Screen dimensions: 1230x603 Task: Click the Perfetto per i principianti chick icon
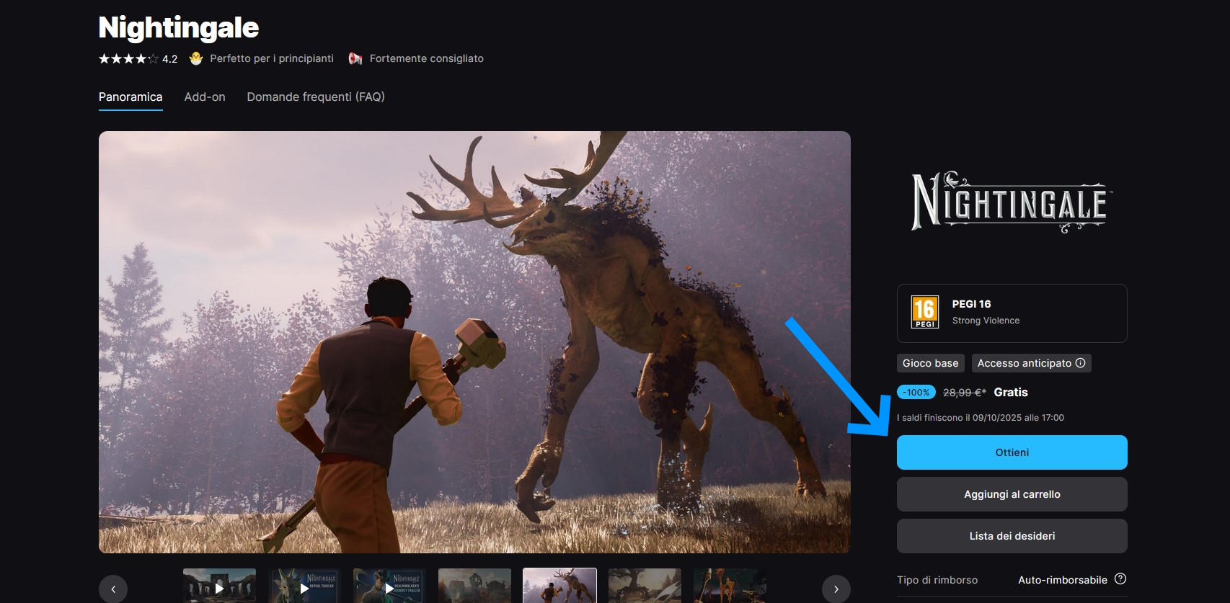tap(195, 58)
